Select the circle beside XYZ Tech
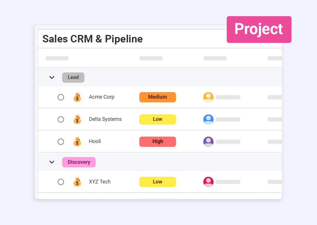The width and height of the screenshot is (317, 225). pyautogui.click(x=61, y=182)
